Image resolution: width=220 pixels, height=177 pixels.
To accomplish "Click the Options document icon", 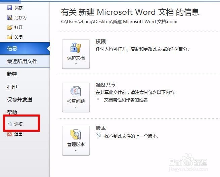I will (9, 124).
